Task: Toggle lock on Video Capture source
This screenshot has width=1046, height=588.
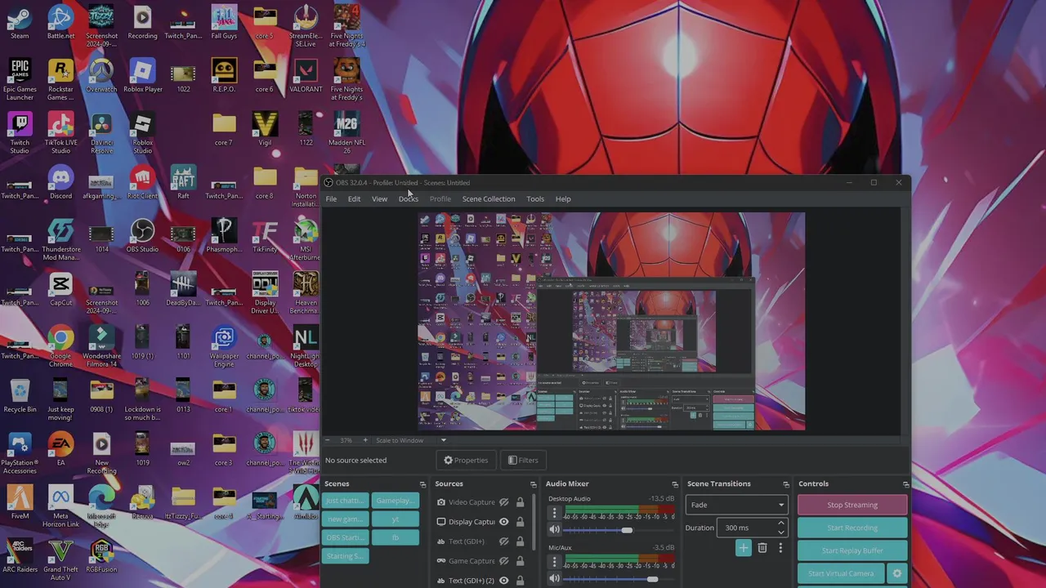Action: [x=520, y=502]
